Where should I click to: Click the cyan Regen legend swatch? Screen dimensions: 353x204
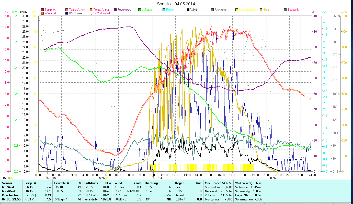[x=164, y=10]
